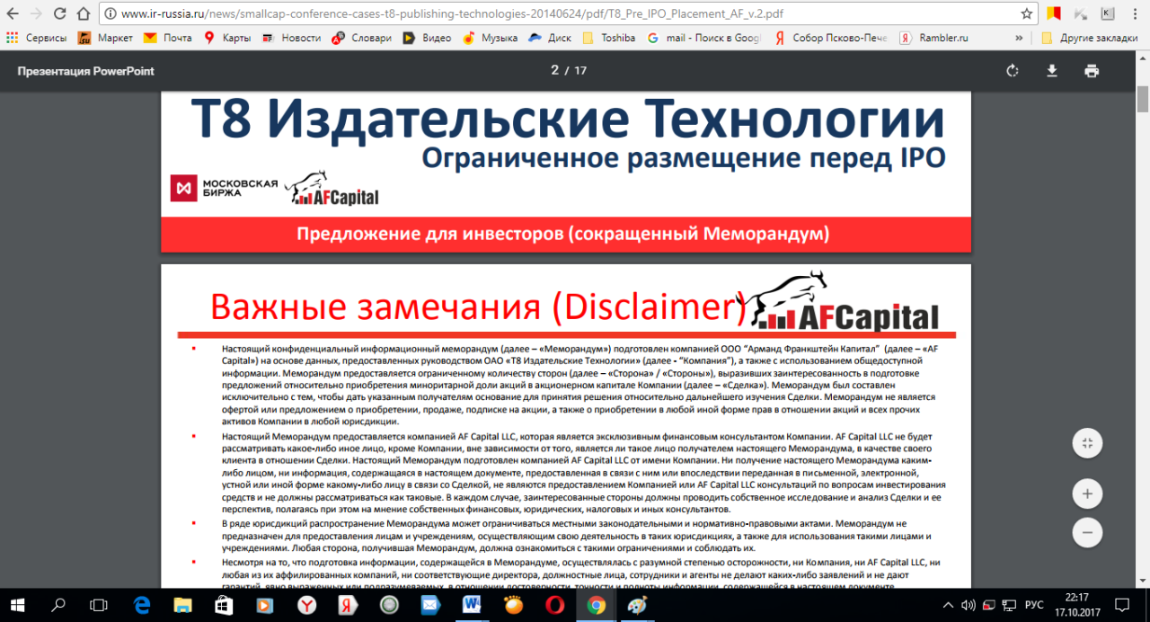Click the Yandex bookmarks extension icon
1150x622 pixels.
pos(1056,14)
